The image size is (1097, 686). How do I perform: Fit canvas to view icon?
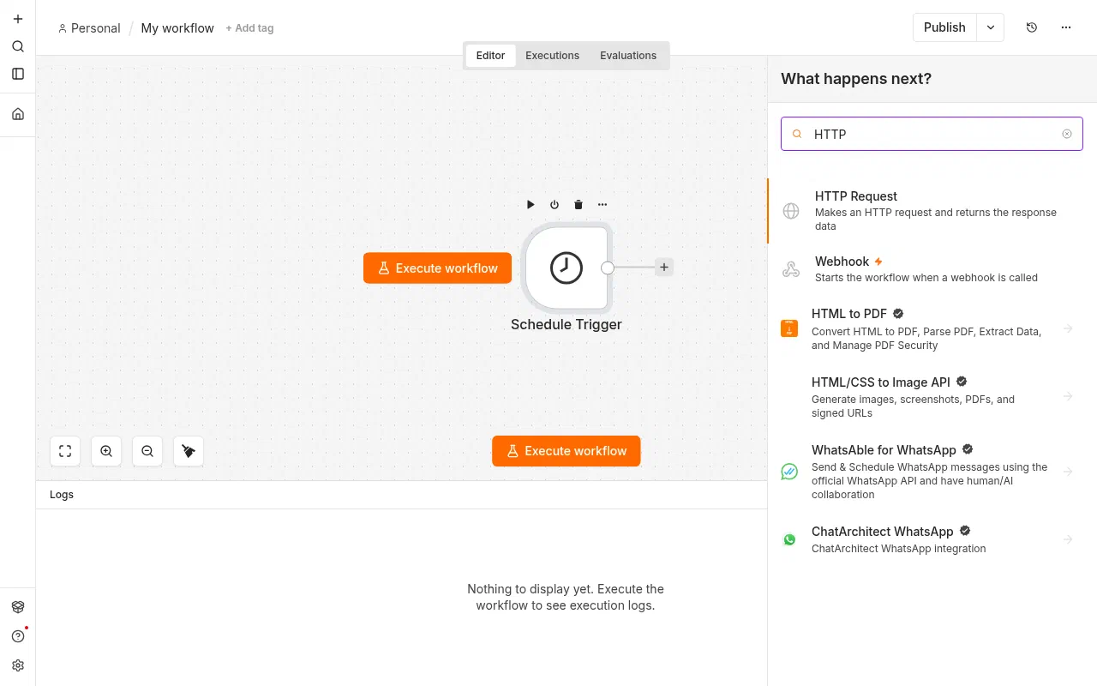(x=65, y=451)
